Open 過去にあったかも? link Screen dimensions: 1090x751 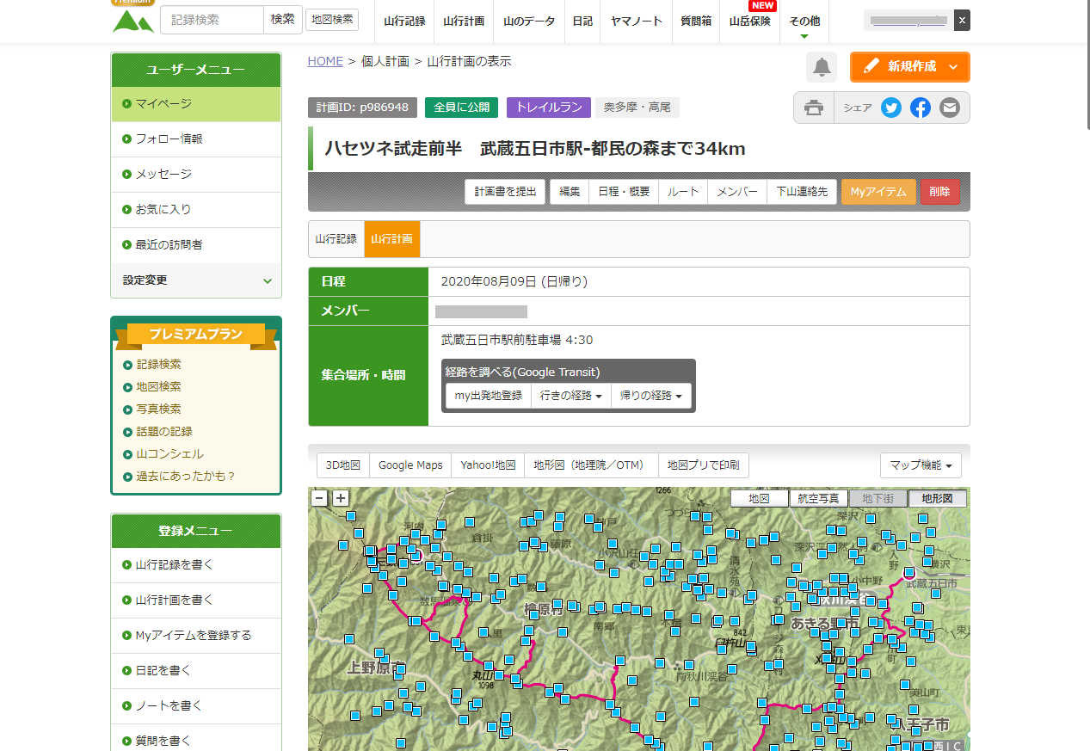186,477
